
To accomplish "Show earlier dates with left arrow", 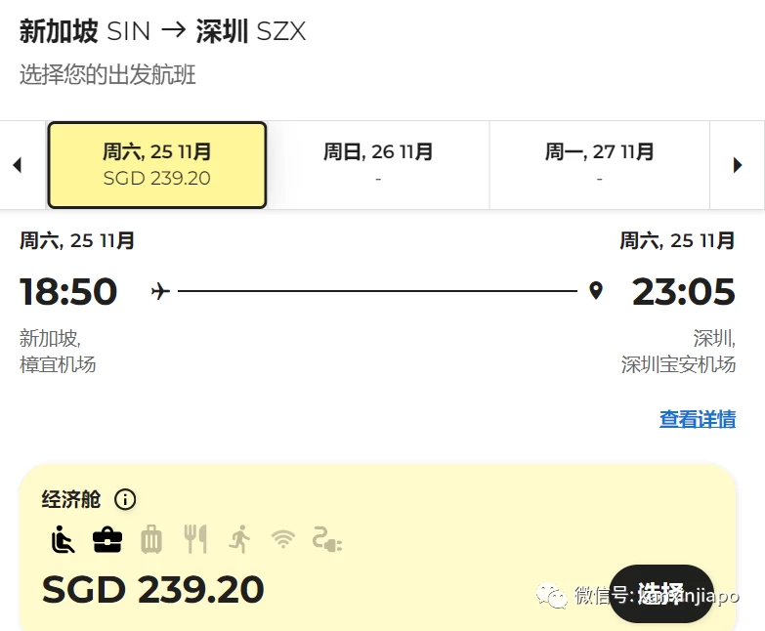I will click(18, 165).
